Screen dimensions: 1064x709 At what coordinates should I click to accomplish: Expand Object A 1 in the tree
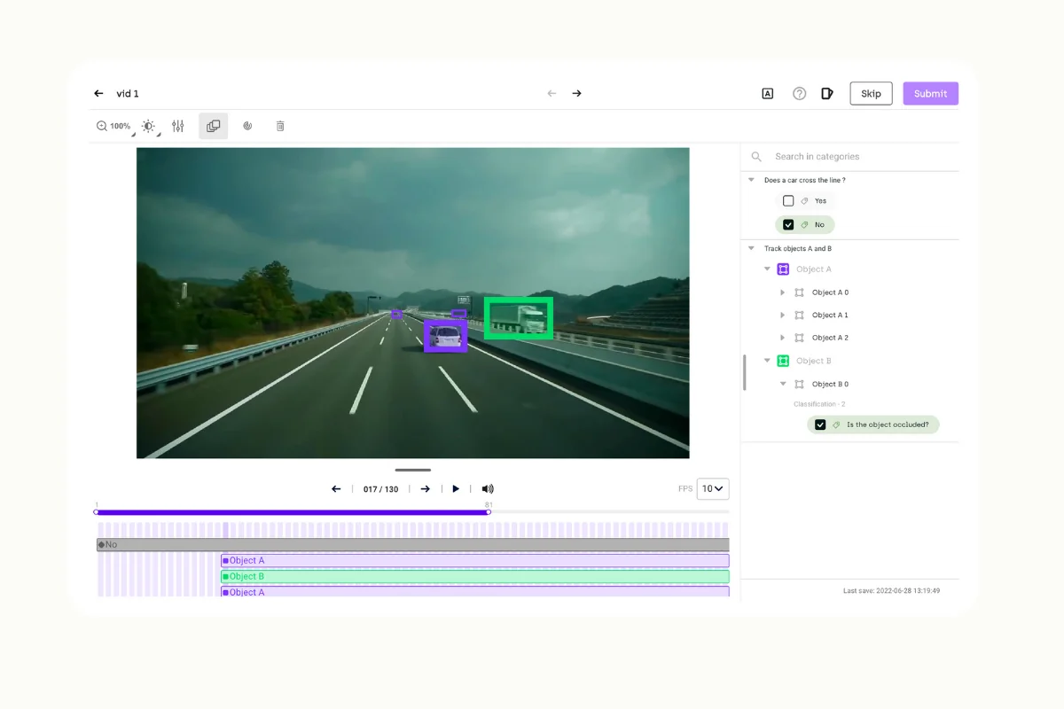tap(781, 315)
